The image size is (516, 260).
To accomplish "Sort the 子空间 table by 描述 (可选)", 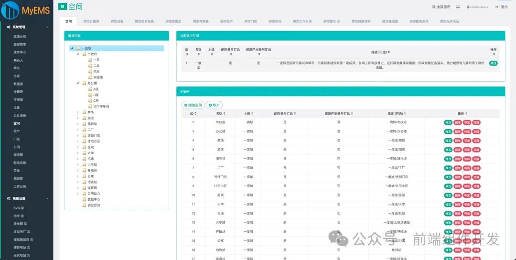I will click(405, 114).
